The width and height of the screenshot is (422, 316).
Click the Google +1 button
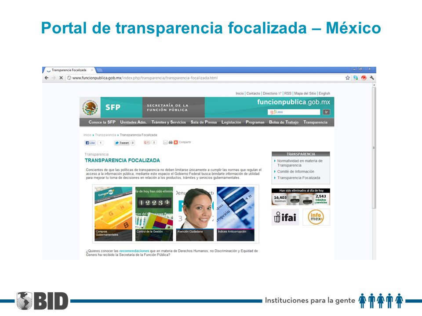[147, 142]
